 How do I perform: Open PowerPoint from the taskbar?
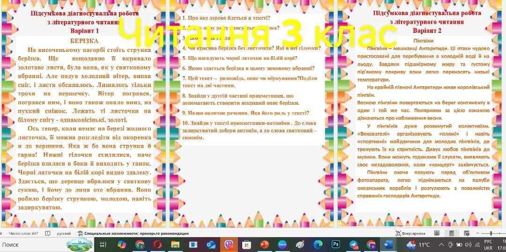[265, 245]
